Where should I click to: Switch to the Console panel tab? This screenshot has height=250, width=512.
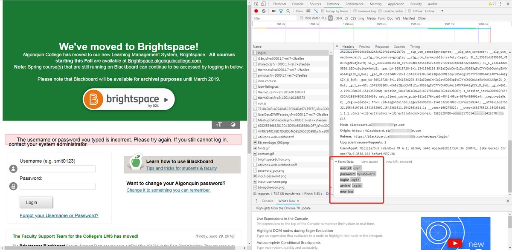(x=298, y=4)
